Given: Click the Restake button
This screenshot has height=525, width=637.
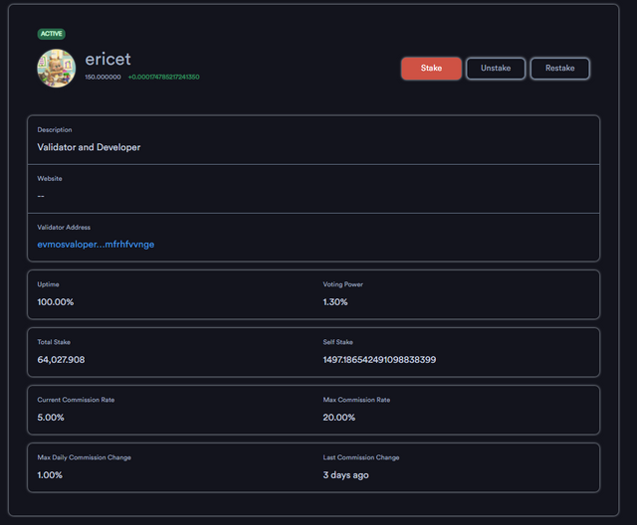Looking at the screenshot, I should pyautogui.click(x=559, y=69).
